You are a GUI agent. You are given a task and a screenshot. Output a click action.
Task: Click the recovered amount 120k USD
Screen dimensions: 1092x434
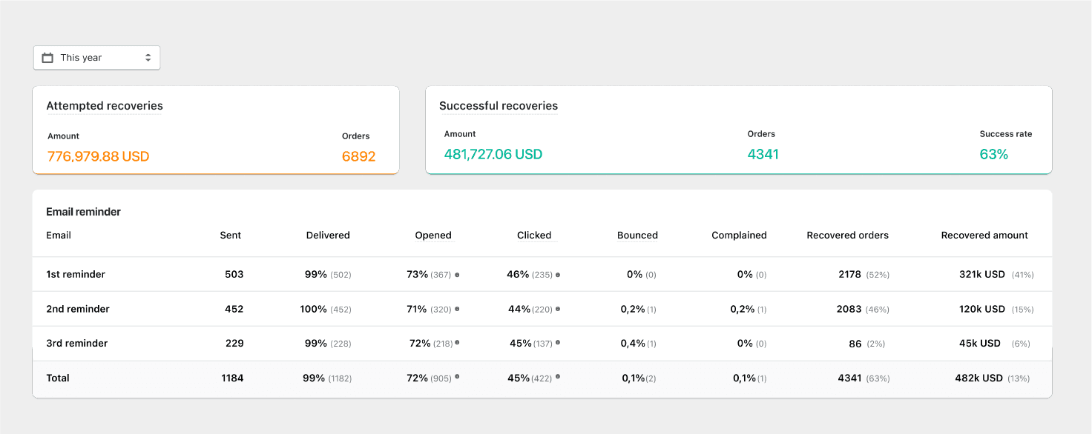pyautogui.click(x=982, y=309)
